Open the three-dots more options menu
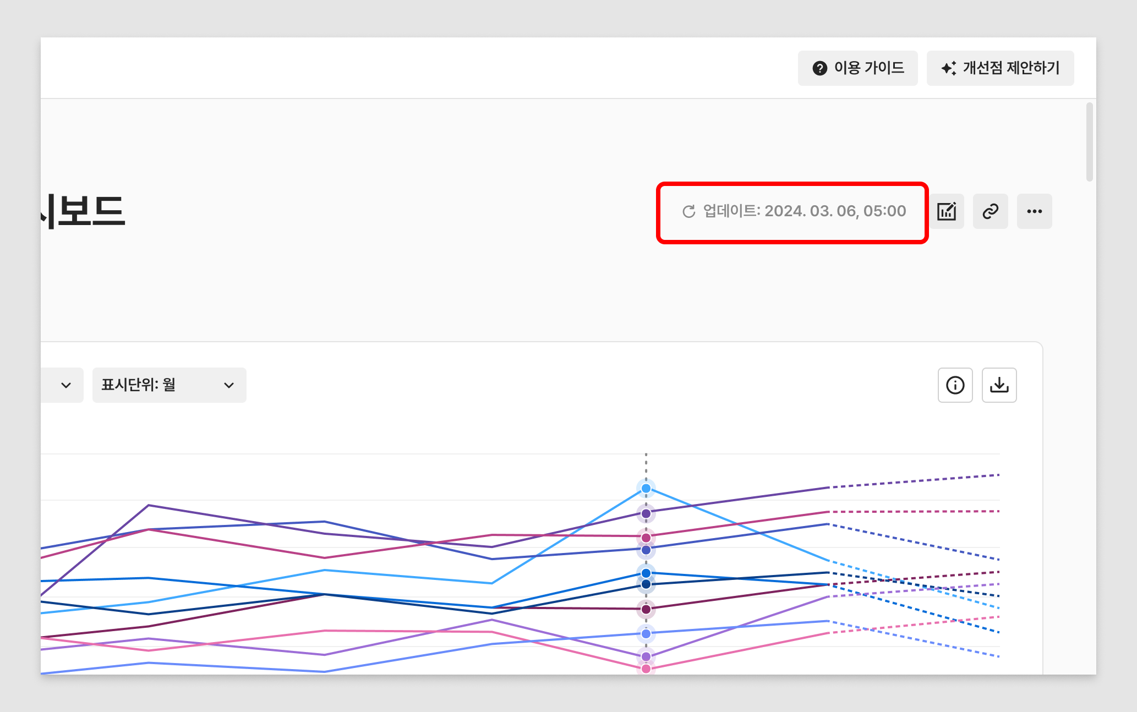This screenshot has height=712, width=1137. pos(1034,211)
